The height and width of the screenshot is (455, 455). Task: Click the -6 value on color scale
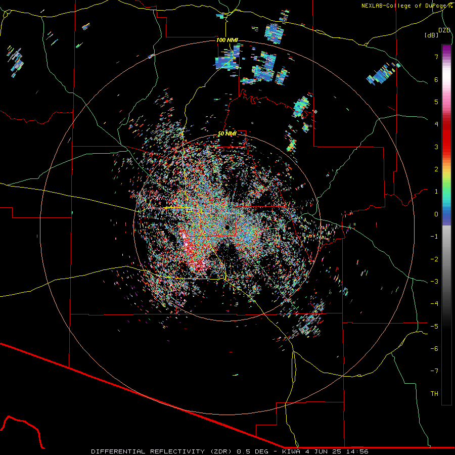coord(434,349)
